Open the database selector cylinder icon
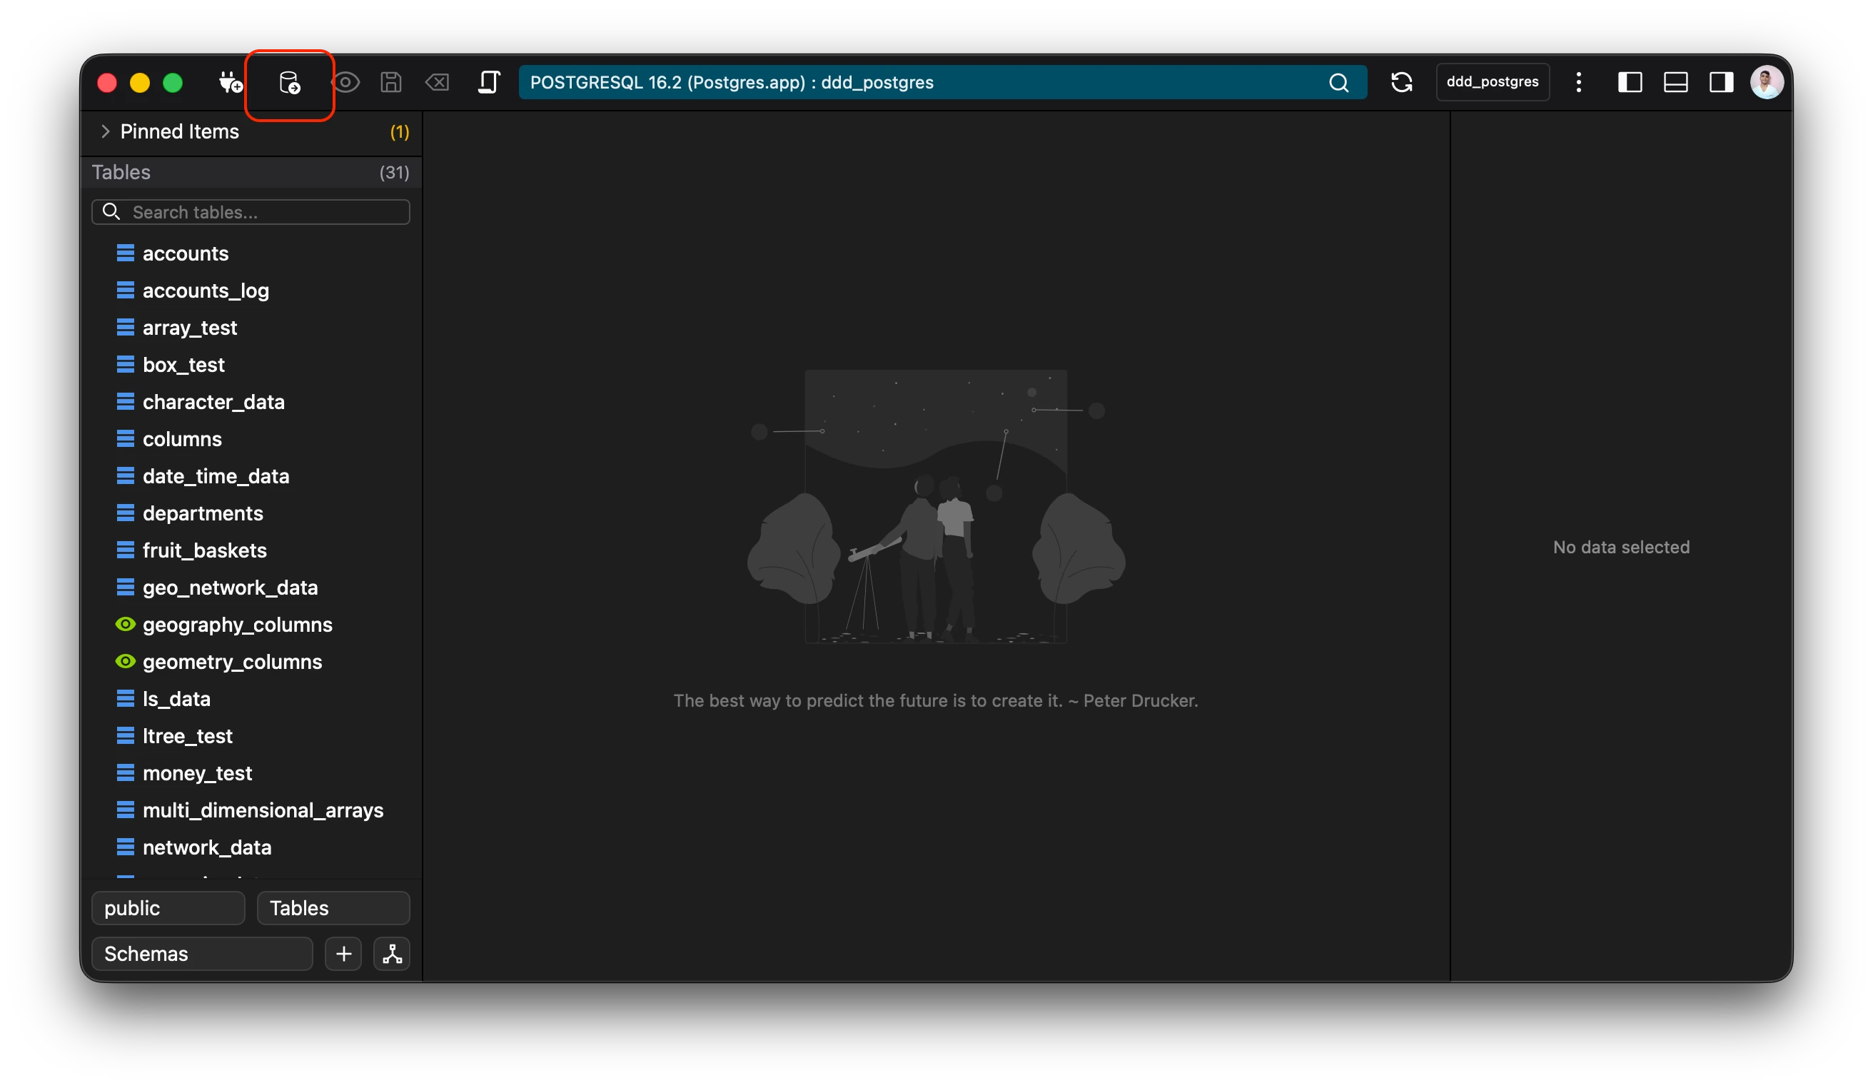The height and width of the screenshot is (1088, 1873). pyautogui.click(x=289, y=83)
